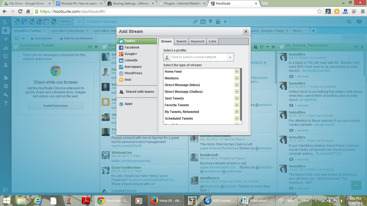Refresh all streams using toolbar refresh icon
Image resolution: width=367 pixels, height=206 pixels.
point(17,38)
